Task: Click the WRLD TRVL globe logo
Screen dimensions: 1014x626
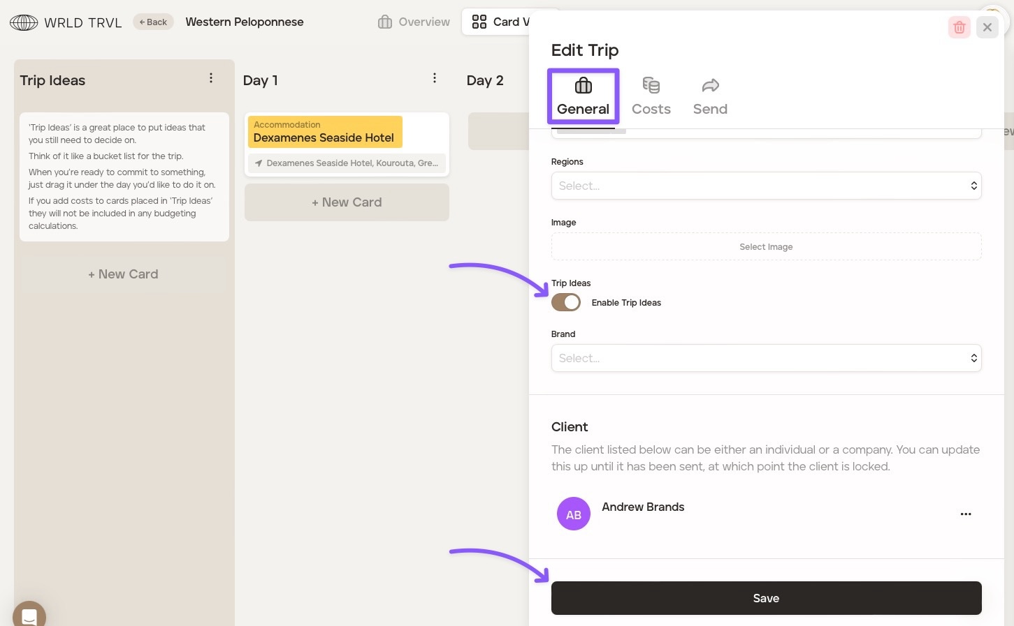Action: [x=24, y=22]
